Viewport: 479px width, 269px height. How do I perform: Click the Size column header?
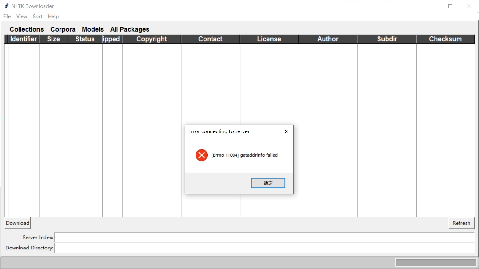click(53, 39)
